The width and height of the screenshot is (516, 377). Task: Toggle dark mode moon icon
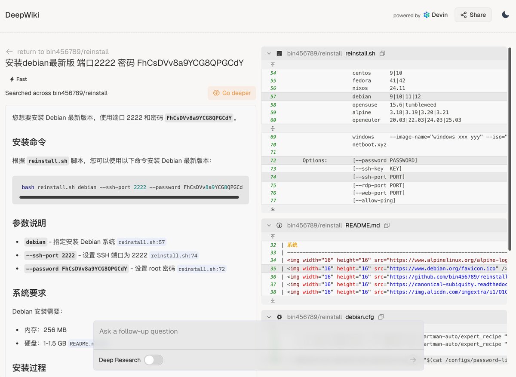[506, 15]
